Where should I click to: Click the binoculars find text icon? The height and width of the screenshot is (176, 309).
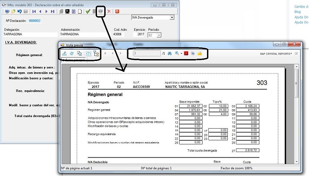click(170, 53)
